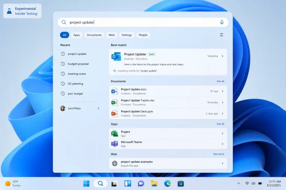Viewport: 286px width, 190px height.
Task: Launch Microsoft Edge from the taskbar
Action: tap(167, 184)
